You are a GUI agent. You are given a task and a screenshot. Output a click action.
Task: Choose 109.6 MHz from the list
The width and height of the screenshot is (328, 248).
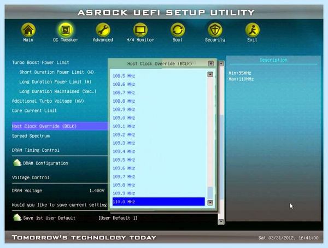pos(124,168)
